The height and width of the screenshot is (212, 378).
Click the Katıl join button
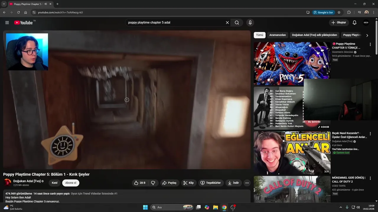click(55, 183)
